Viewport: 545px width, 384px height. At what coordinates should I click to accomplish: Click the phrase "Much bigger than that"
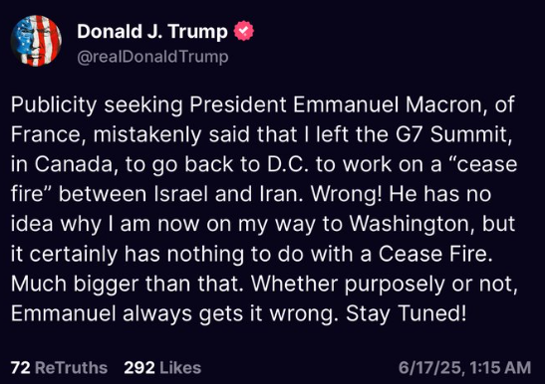(127, 284)
